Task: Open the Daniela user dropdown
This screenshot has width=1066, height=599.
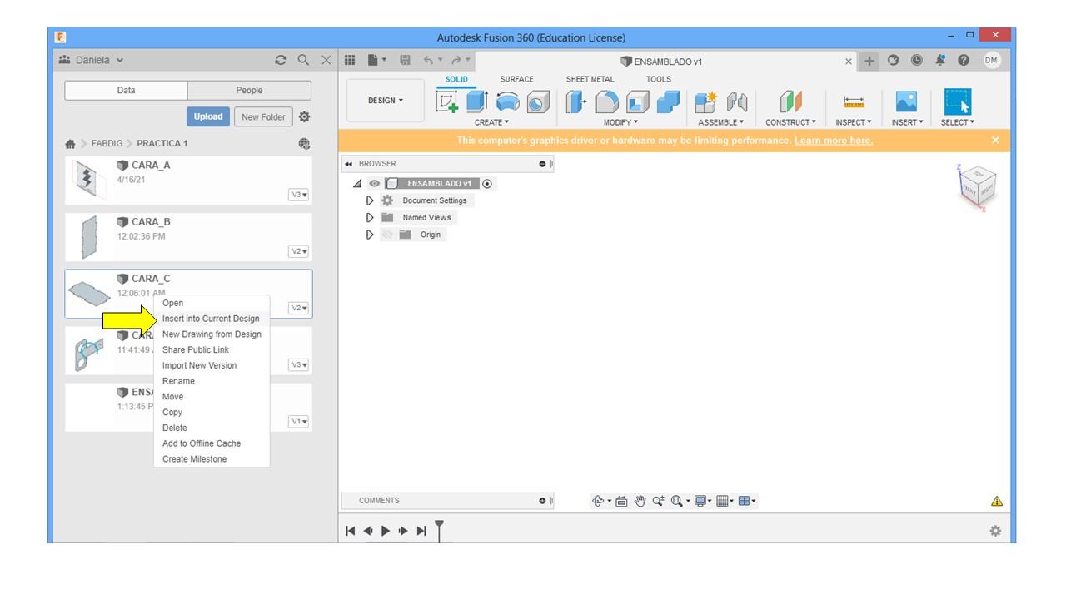Action: (92, 60)
